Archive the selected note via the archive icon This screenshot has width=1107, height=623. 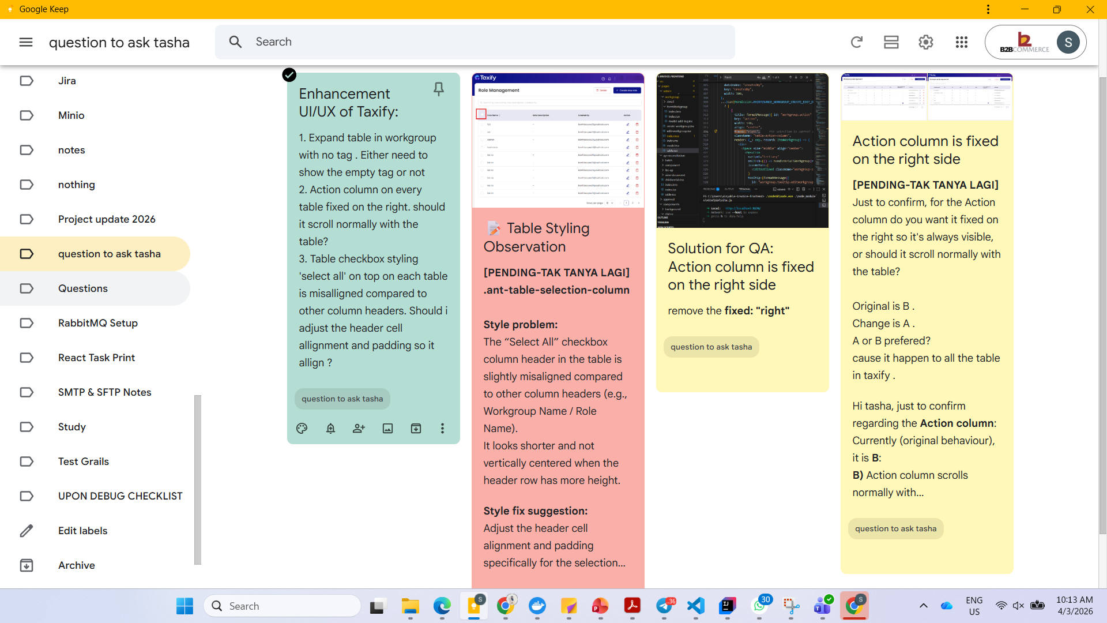[416, 428]
